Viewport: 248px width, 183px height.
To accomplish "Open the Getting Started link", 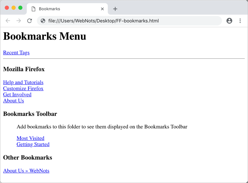I will point(33,144).
